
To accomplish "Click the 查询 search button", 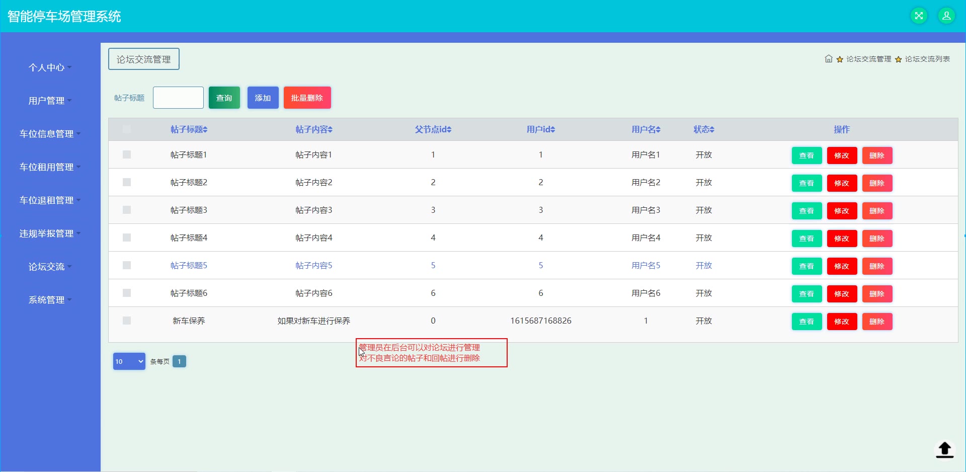I will tap(224, 98).
